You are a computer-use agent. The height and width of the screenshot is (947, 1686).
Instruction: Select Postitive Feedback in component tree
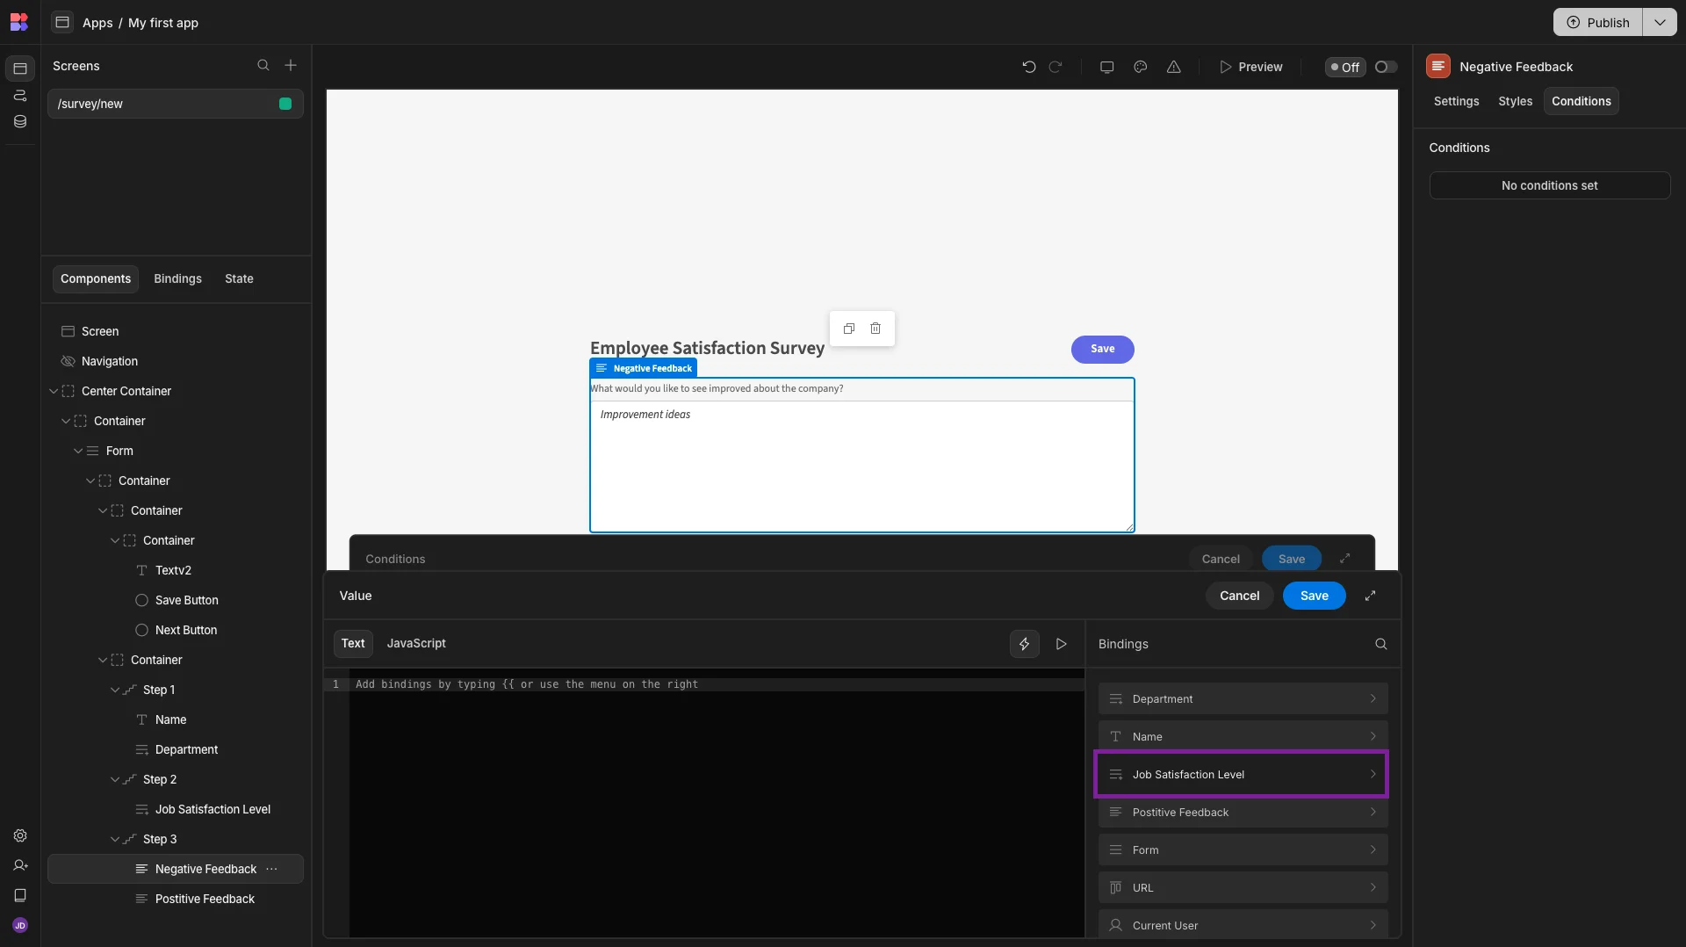point(176,899)
